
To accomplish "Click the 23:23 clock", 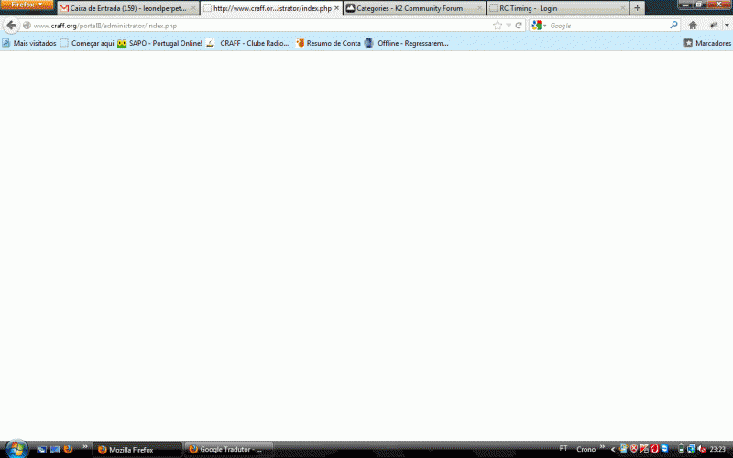I will (717, 449).
